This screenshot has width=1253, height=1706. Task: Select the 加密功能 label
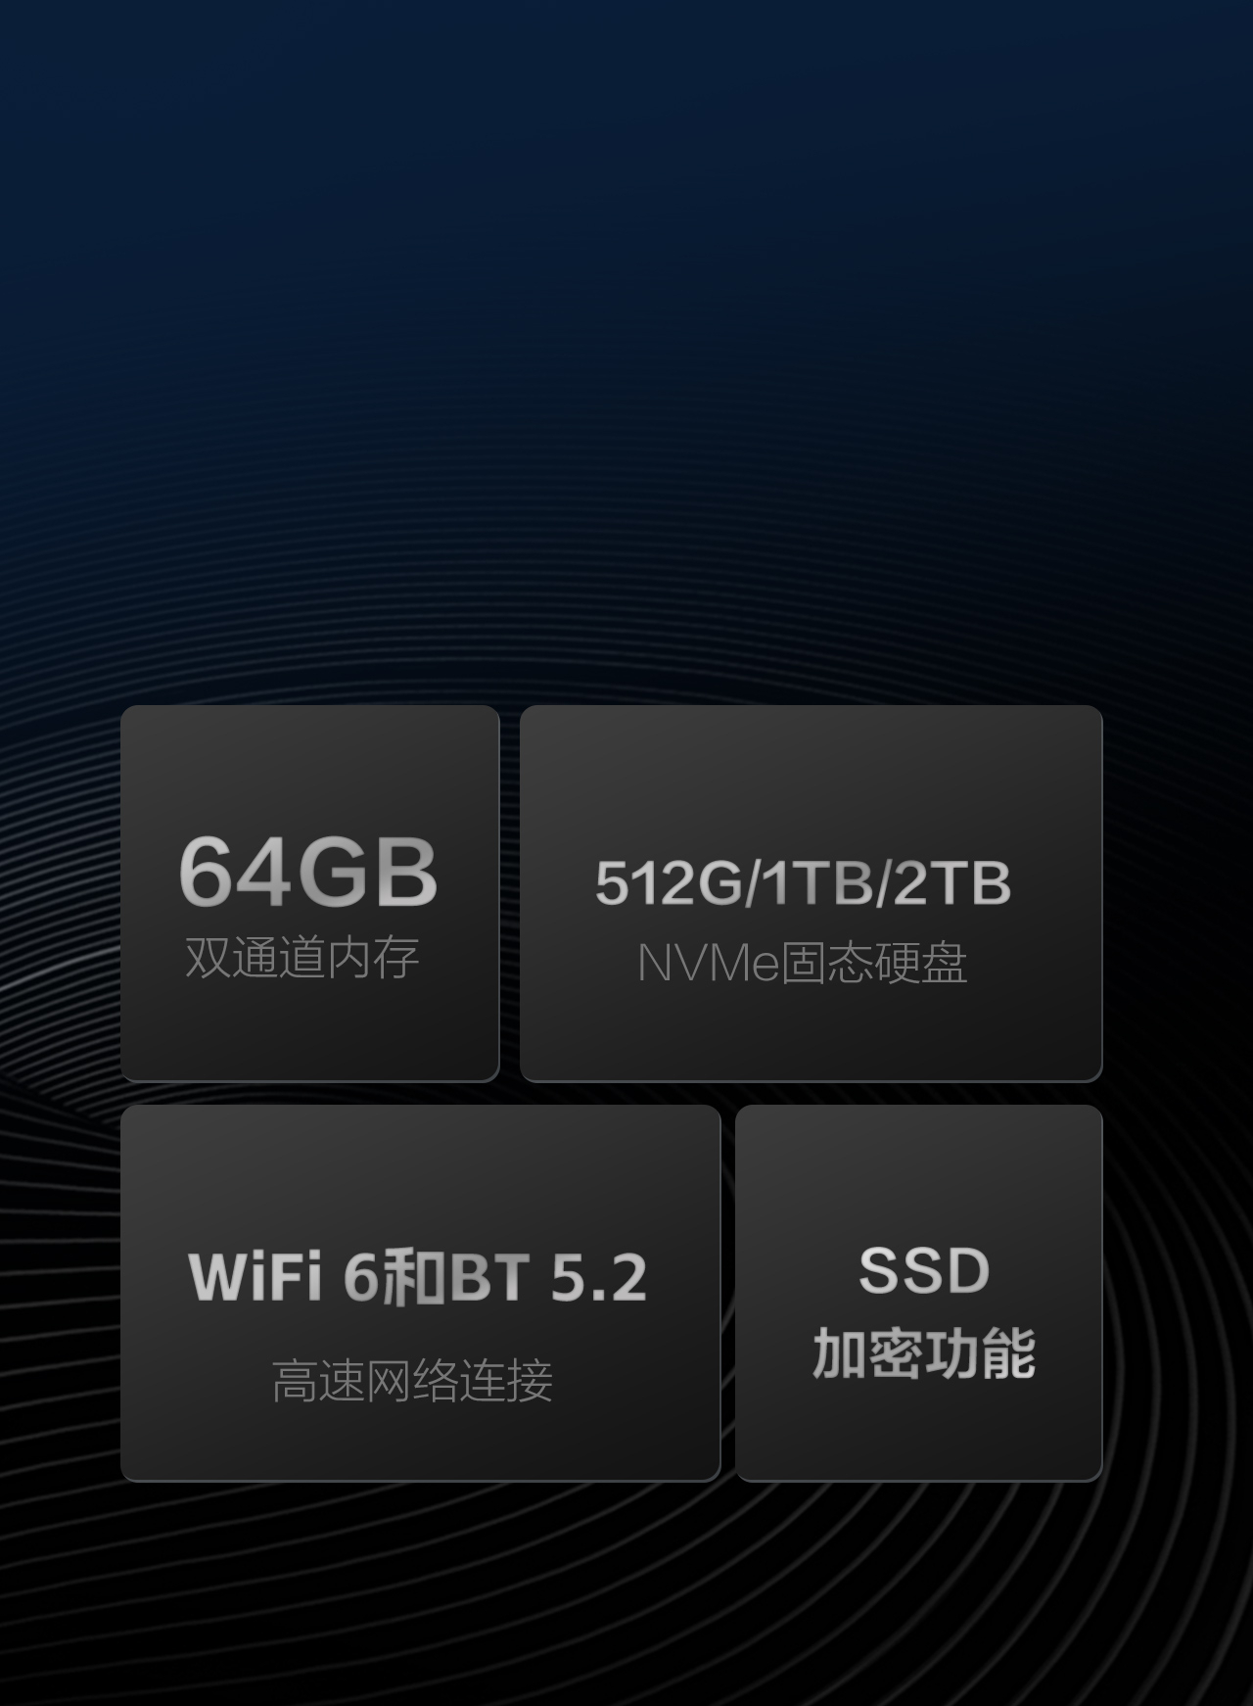click(x=924, y=1354)
